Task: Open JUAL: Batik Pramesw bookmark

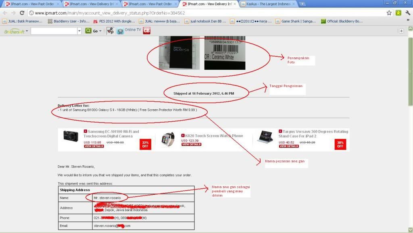Action: pyautogui.click(x=23, y=21)
